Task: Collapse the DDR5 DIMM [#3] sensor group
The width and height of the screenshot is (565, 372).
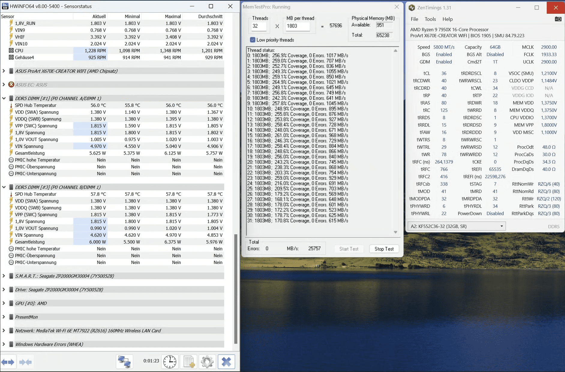Action: [x=4, y=187]
